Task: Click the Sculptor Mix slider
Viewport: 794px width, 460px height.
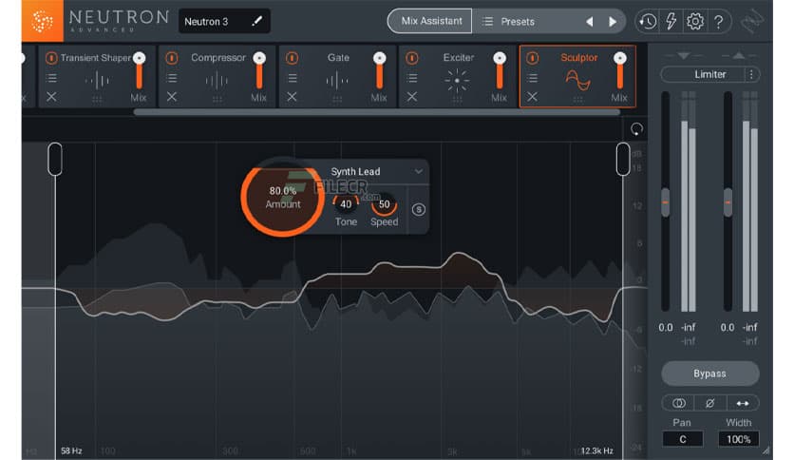Action: [620, 71]
